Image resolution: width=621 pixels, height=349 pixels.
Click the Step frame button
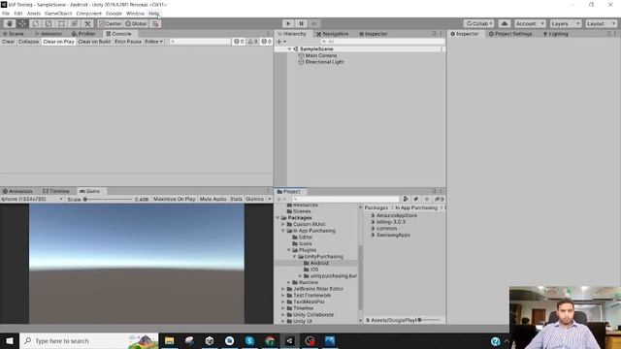coord(314,23)
